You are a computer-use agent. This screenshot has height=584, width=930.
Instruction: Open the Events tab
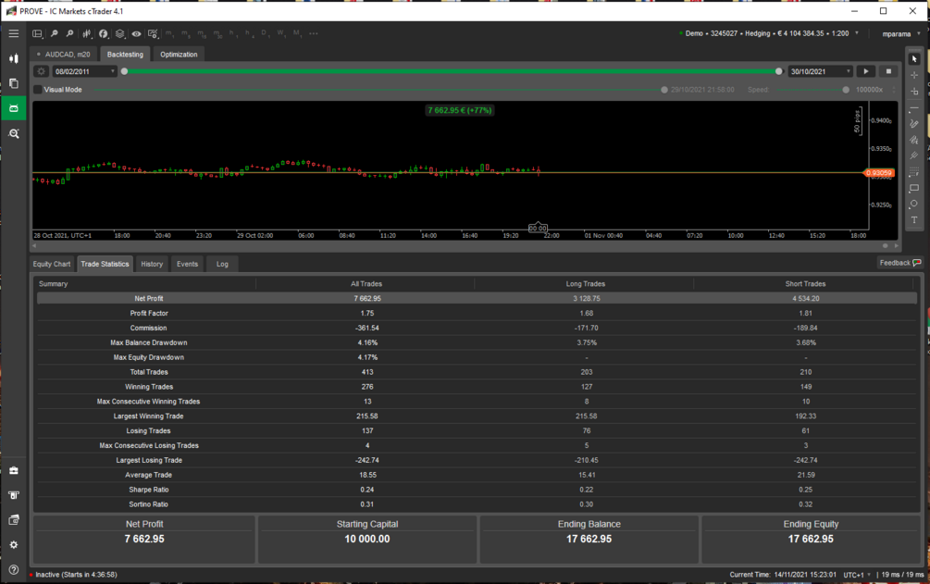click(x=188, y=264)
